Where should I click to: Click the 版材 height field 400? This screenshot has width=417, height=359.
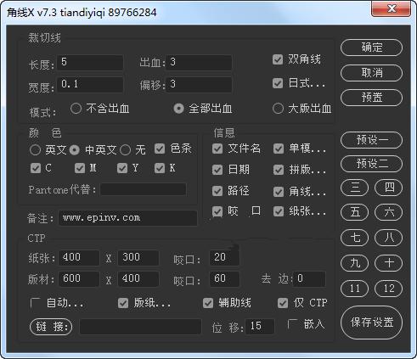coord(138,279)
